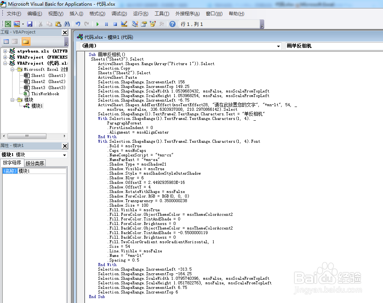Undo the last action
Screen dimensions: 383x303
pos(78,24)
